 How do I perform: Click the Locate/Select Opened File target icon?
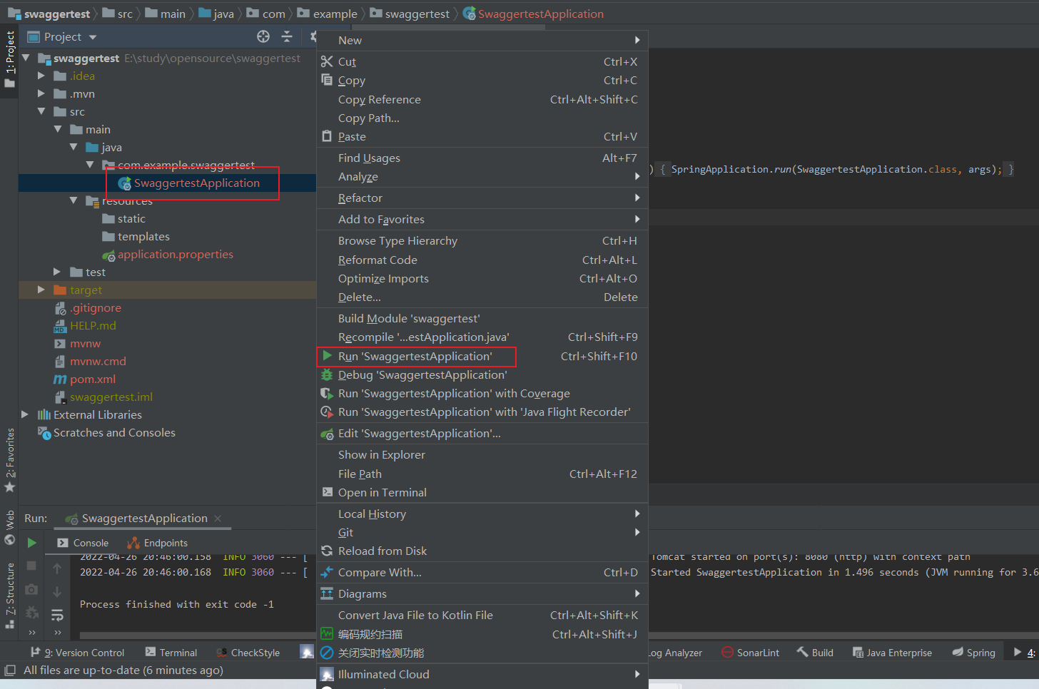[263, 36]
